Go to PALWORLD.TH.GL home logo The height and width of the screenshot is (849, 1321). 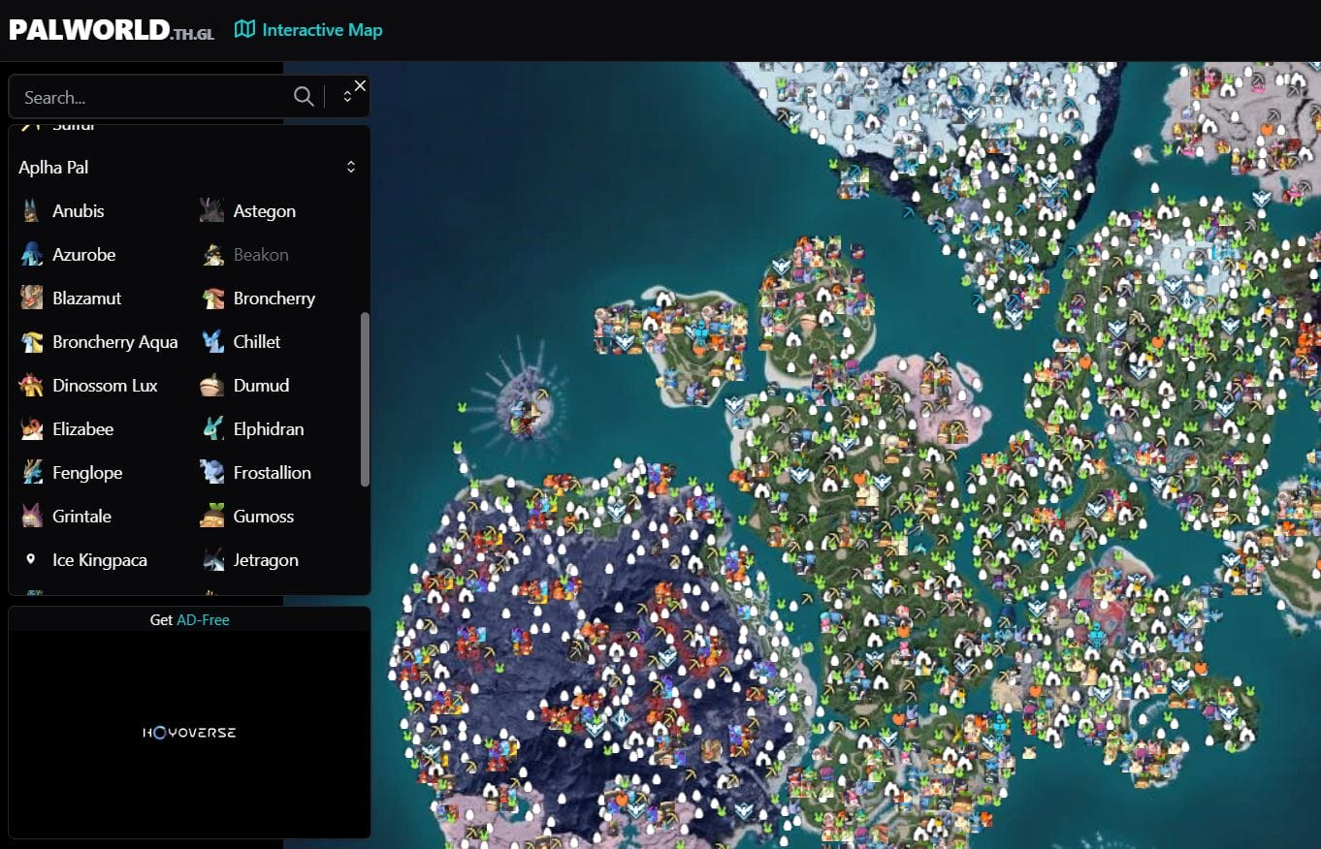pyautogui.click(x=112, y=30)
